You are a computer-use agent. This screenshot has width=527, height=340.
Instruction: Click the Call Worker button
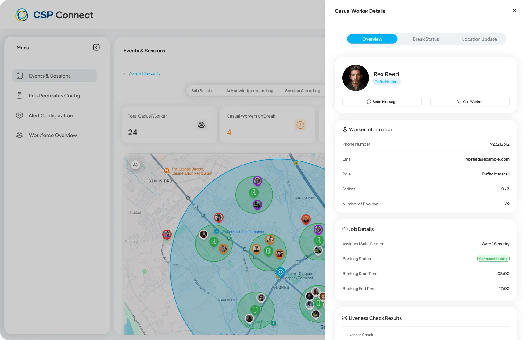click(x=470, y=101)
